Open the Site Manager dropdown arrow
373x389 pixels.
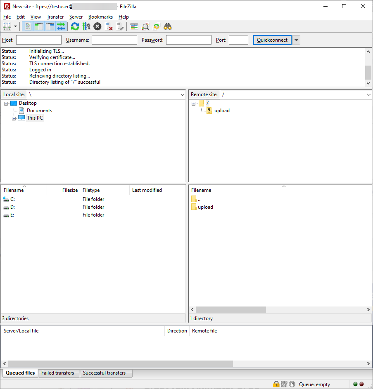(x=15, y=26)
